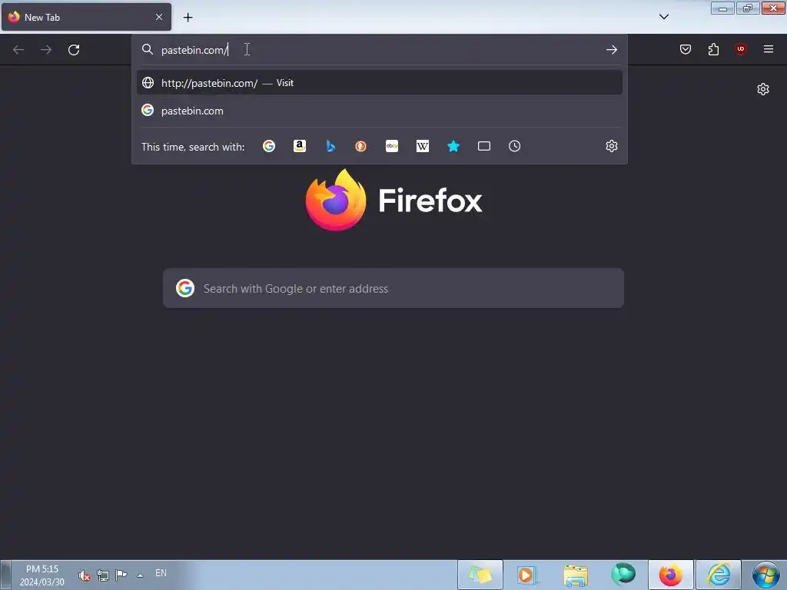Image resolution: width=787 pixels, height=590 pixels.
Task: Open new tab page personalize gear
Action: 763,89
